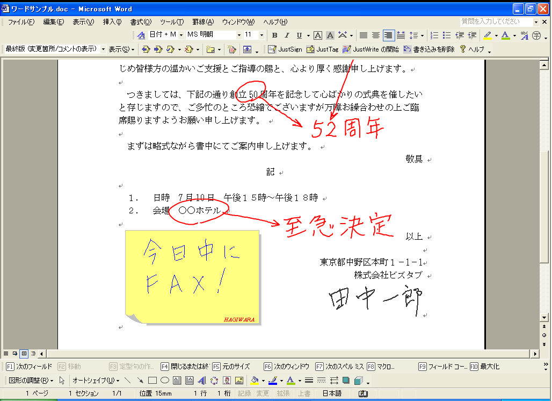Toggle bold formatting
Viewport: 552px width, 401px height.
click(x=274, y=35)
